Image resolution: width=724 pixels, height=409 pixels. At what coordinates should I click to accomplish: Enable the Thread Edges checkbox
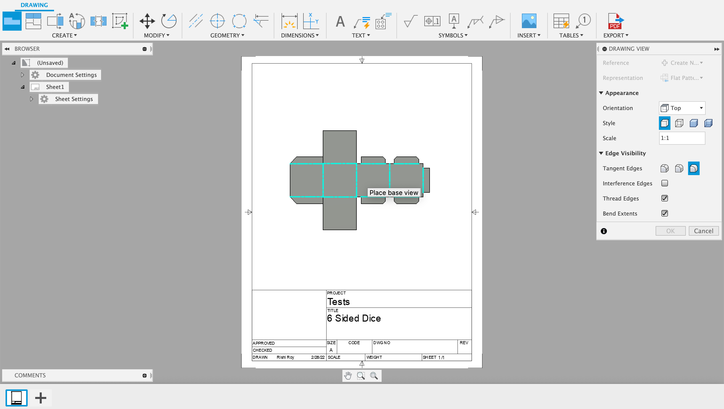tap(665, 198)
